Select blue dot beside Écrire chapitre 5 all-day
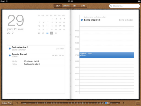The image size is (141, 106). pos(82,20)
